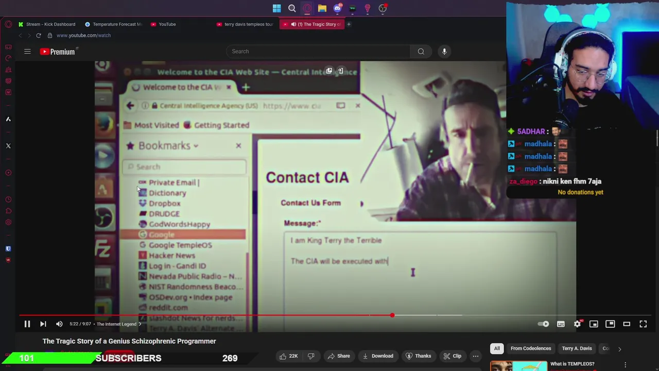This screenshot has width=659, height=371.
Task: Click the Download button
Action: pos(378,356)
